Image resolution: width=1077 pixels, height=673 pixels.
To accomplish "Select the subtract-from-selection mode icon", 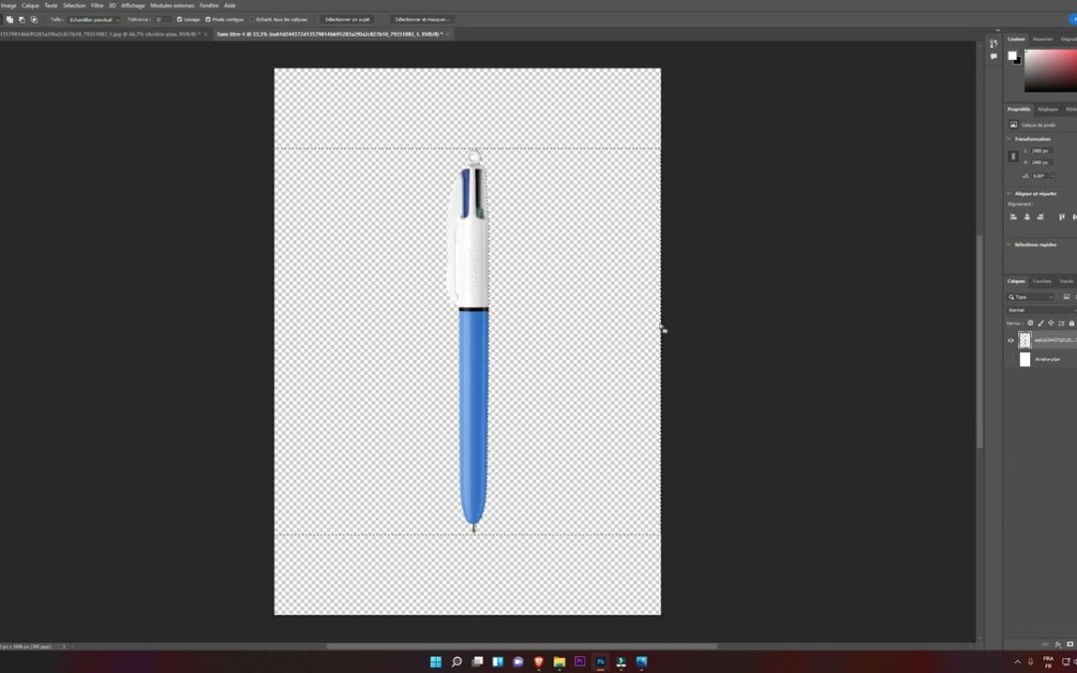I will pyautogui.click(x=22, y=19).
